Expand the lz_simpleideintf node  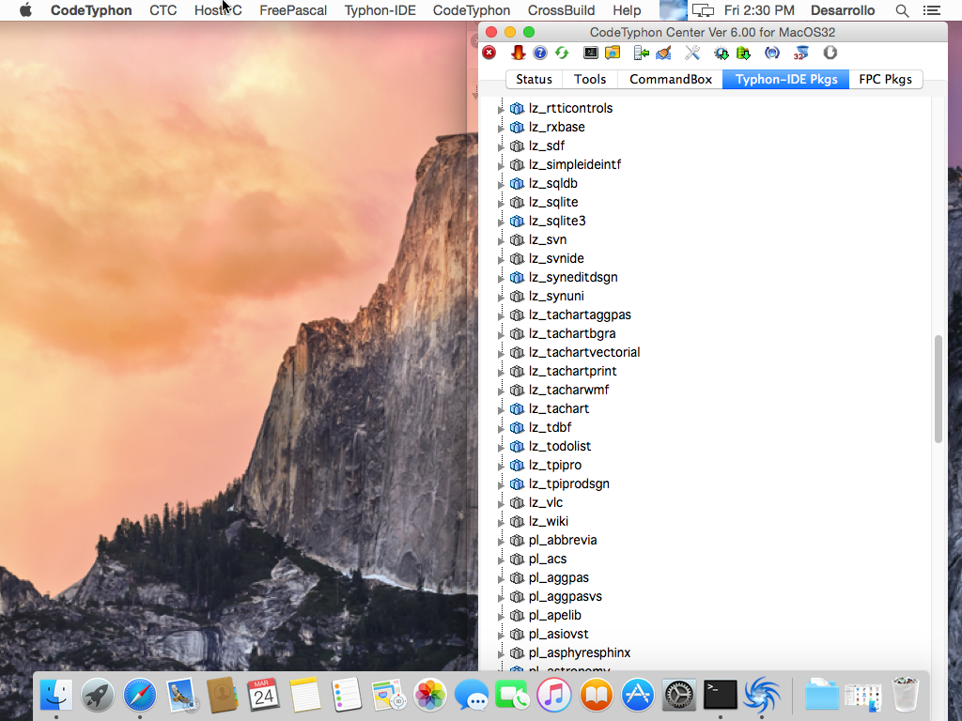(501, 165)
